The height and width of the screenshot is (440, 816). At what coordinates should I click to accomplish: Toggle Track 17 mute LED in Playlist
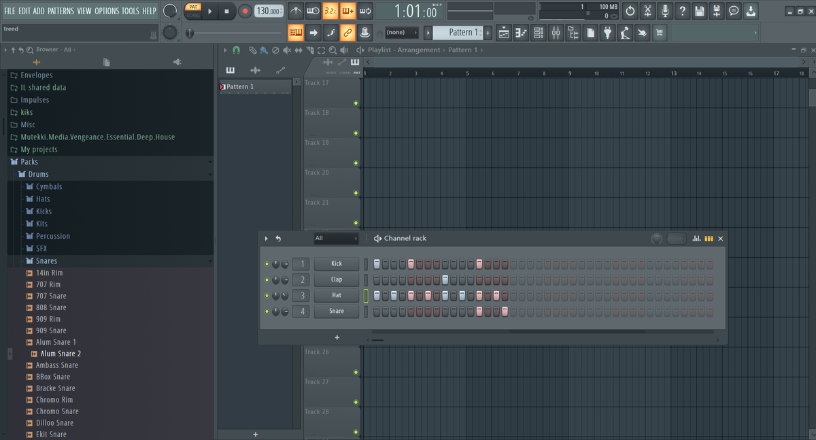pyautogui.click(x=356, y=103)
